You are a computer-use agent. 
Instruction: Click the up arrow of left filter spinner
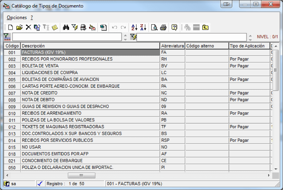click(x=125, y=35)
